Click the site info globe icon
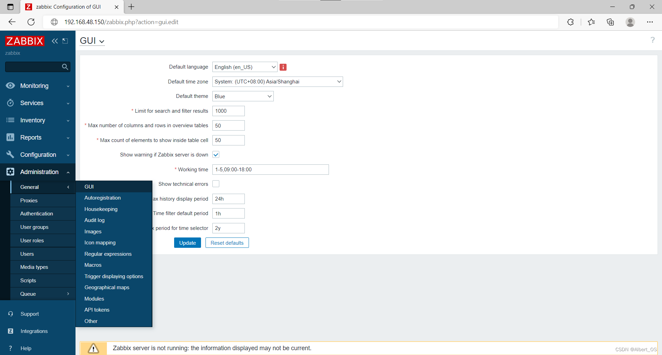 (54, 22)
